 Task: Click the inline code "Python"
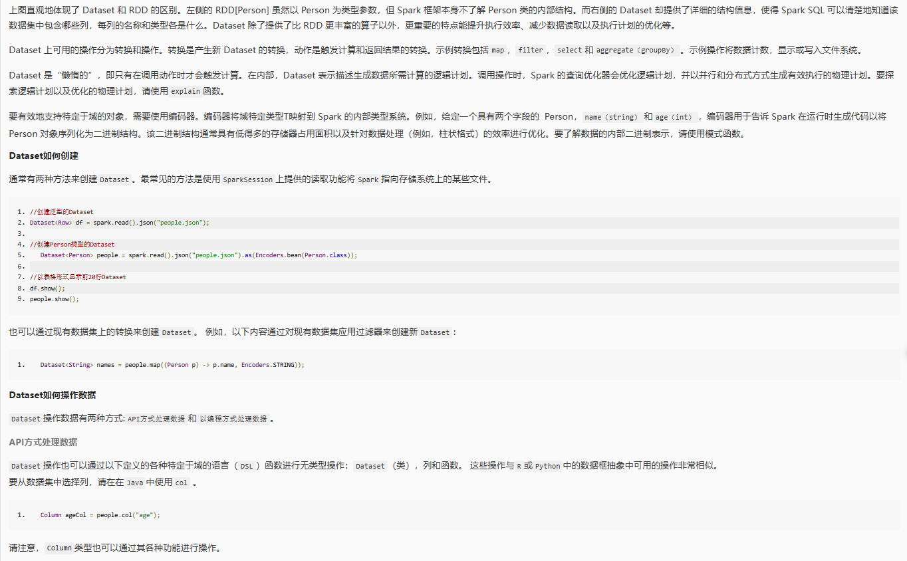547,467
